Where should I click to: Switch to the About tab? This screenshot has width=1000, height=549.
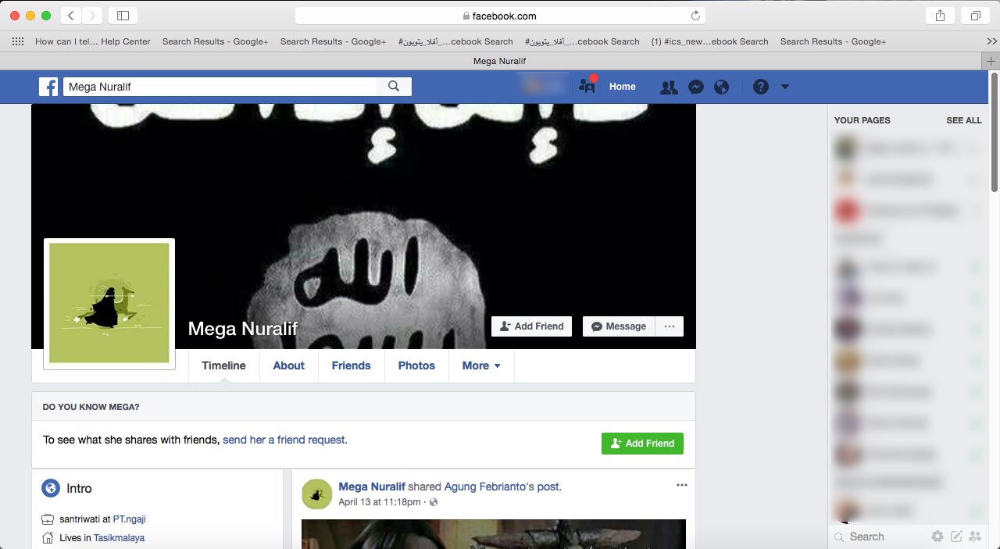click(288, 365)
